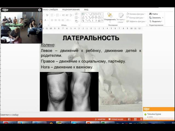The image size is (175, 131).
Task: Switch to Slide Sorter view
Action: point(135,119)
